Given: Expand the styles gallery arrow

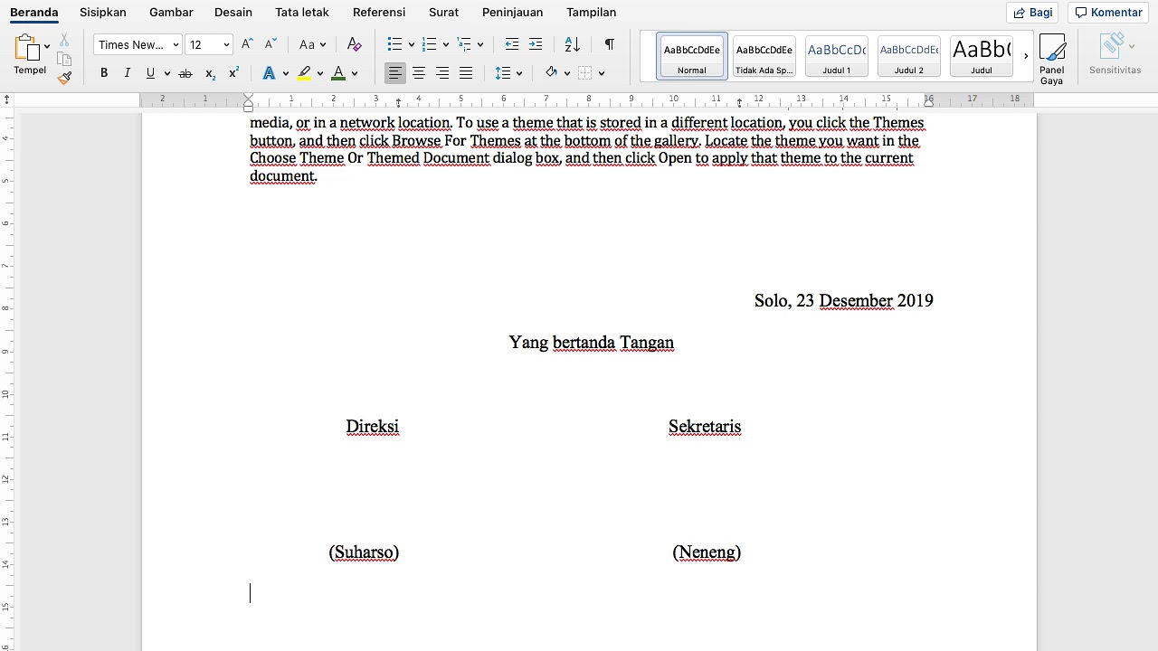Looking at the screenshot, I should point(1026,56).
